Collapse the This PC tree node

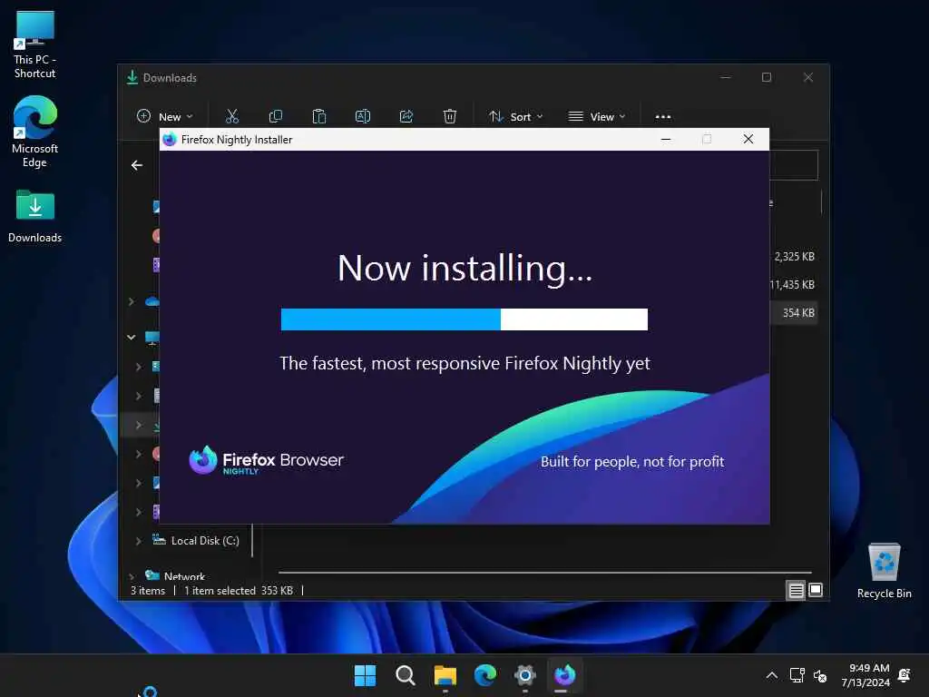[x=131, y=338]
